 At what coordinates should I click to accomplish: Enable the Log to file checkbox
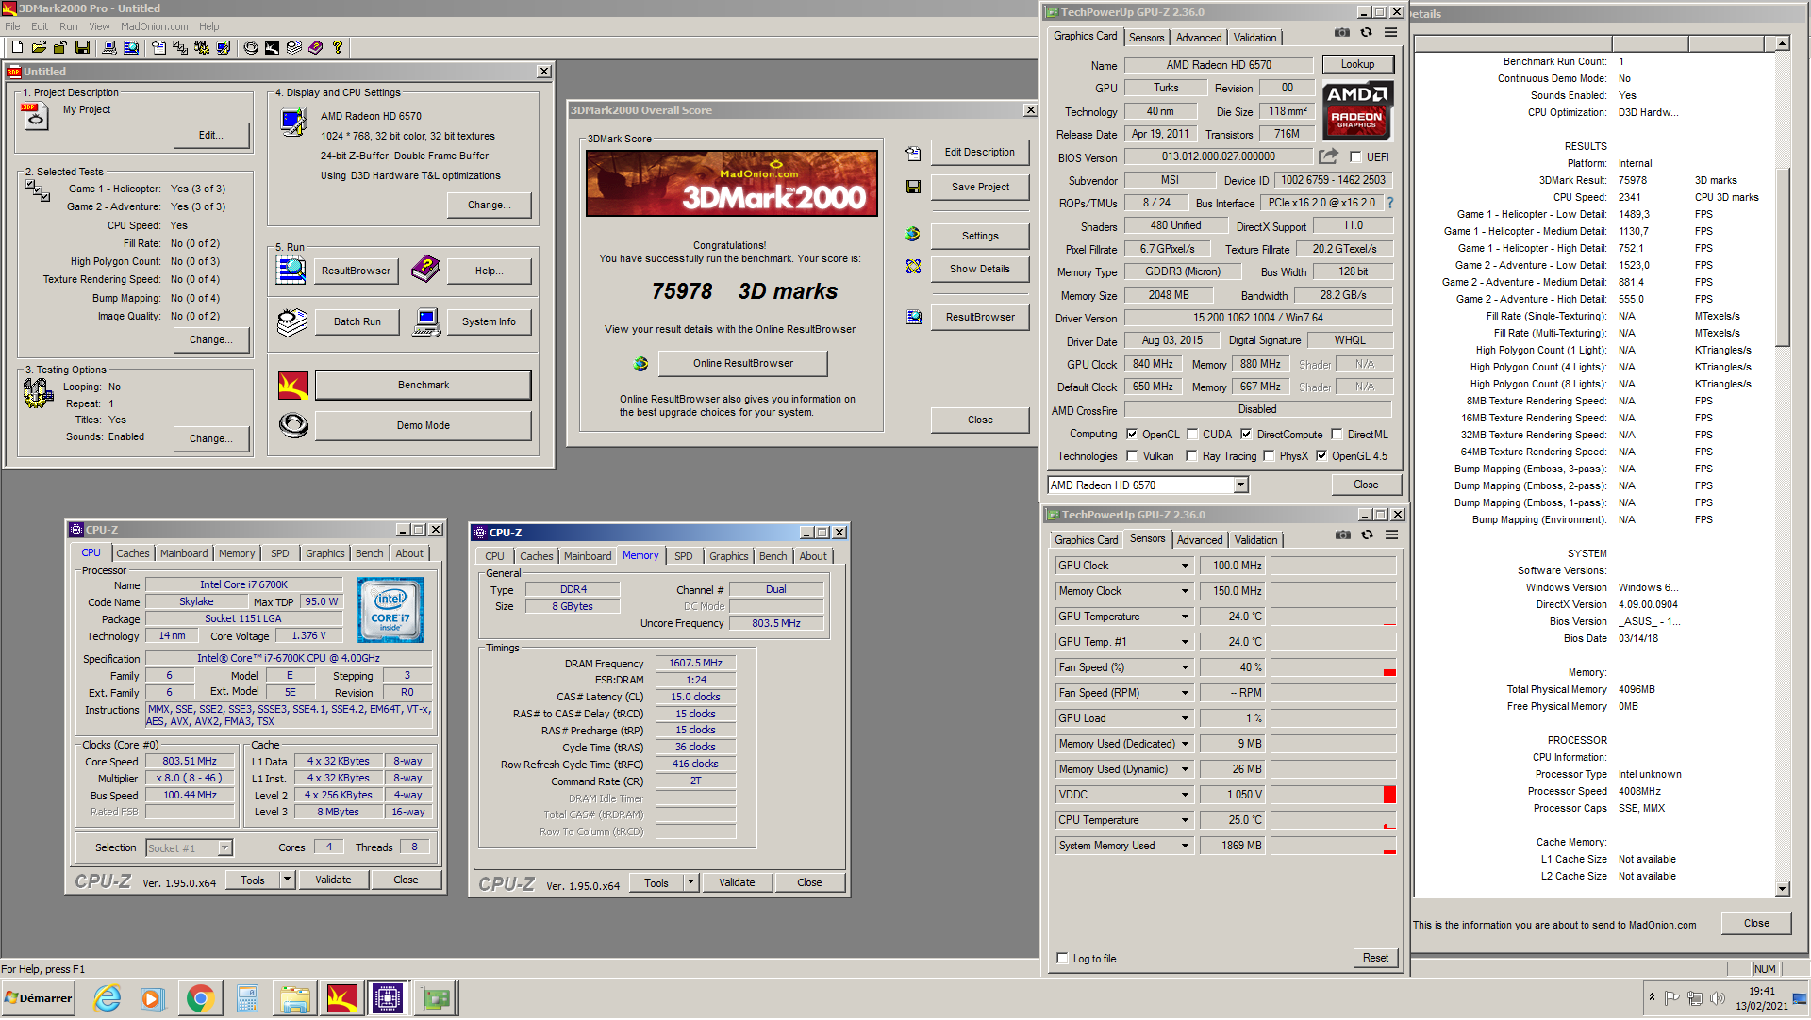pyautogui.click(x=1062, y=959)
